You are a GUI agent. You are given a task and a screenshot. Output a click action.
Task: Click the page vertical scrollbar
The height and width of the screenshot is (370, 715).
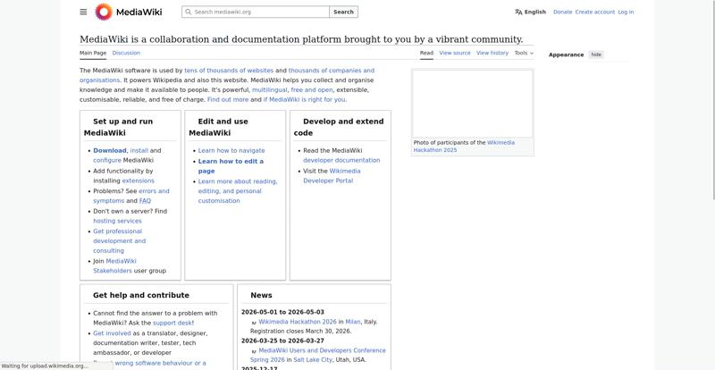point(711,107)
